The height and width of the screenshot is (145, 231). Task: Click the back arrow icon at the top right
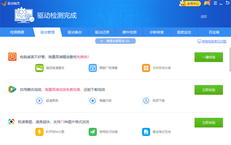coord(228,3)
